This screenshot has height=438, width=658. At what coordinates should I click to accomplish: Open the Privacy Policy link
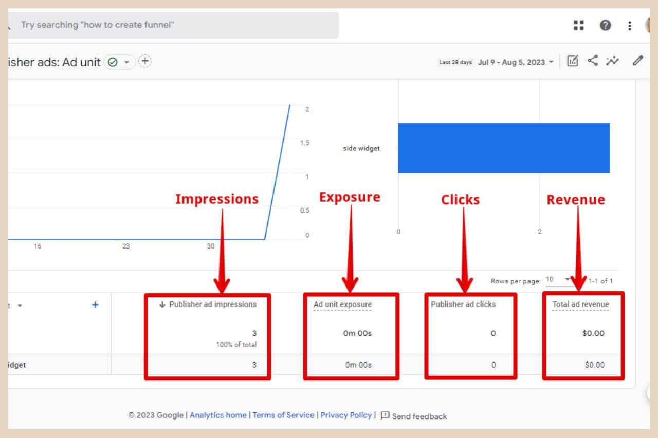pos(346,415)
